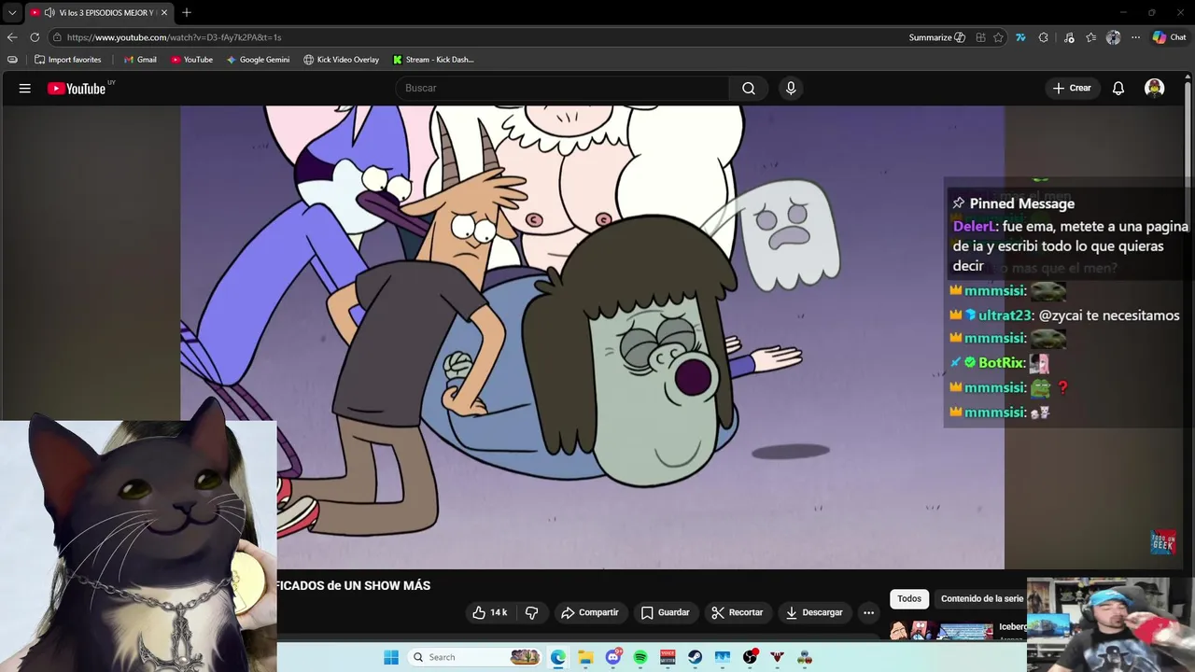This screenshot has width=1195, height=672.
Task: Dislike the video with thumbs down
Action: [532, 612]
